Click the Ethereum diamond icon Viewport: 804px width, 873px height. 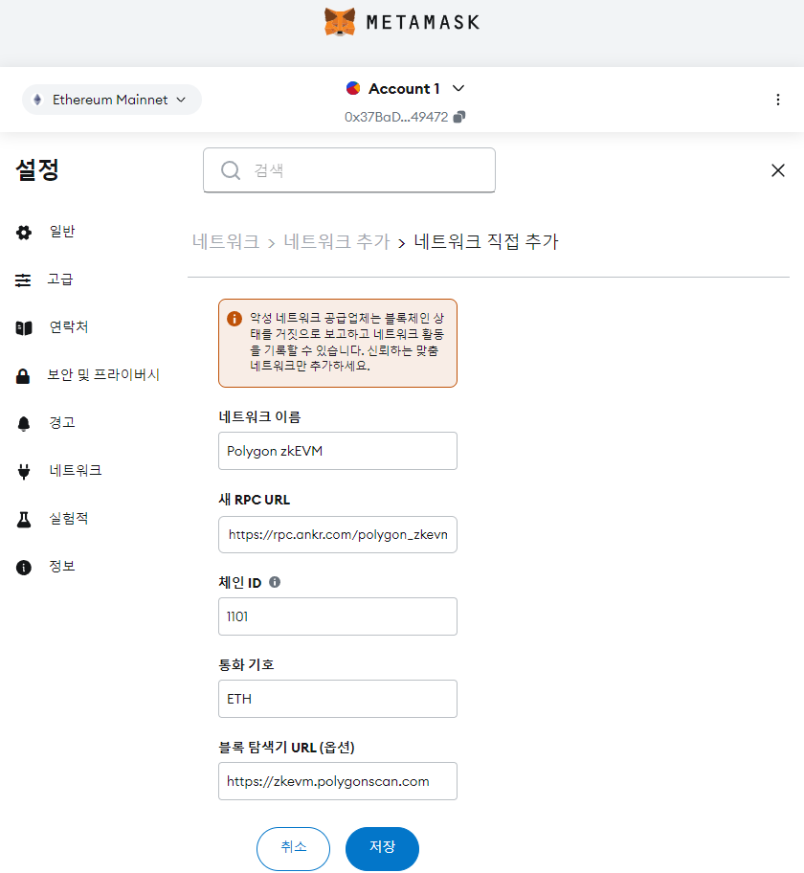37,100
